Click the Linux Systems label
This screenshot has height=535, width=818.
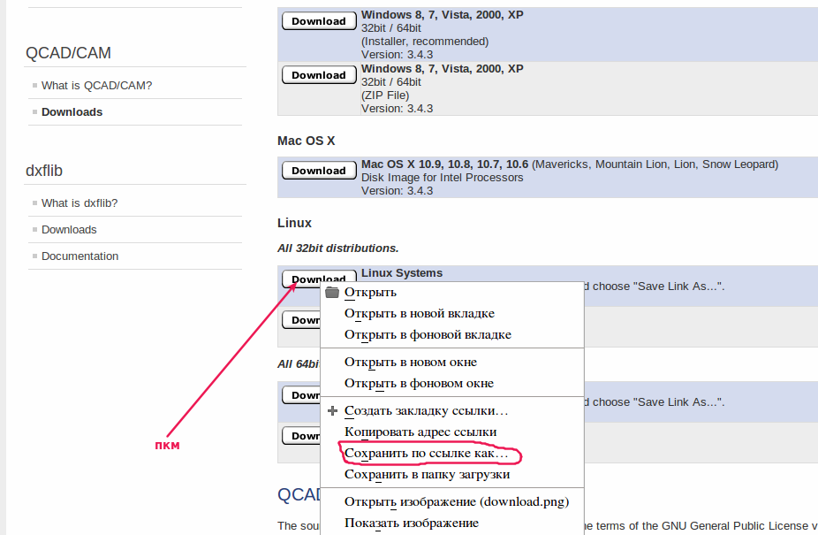[402, 272]
